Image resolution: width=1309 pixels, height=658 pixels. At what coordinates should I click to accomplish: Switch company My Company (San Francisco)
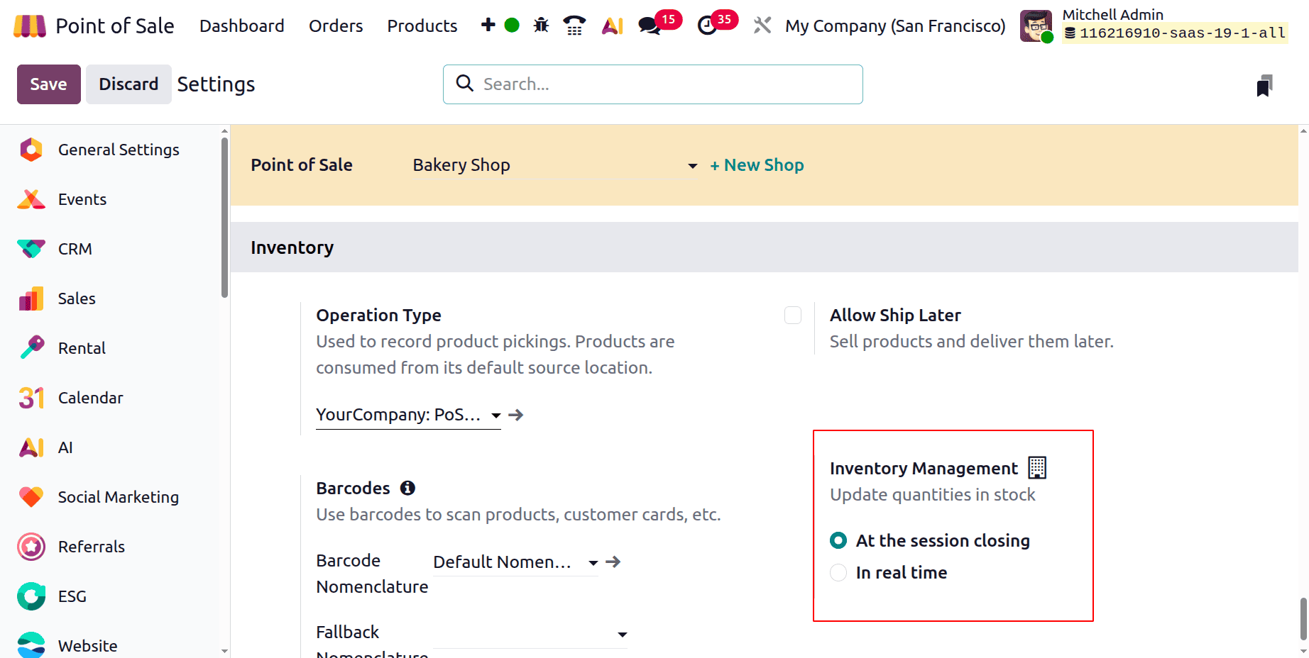[895, 26]
